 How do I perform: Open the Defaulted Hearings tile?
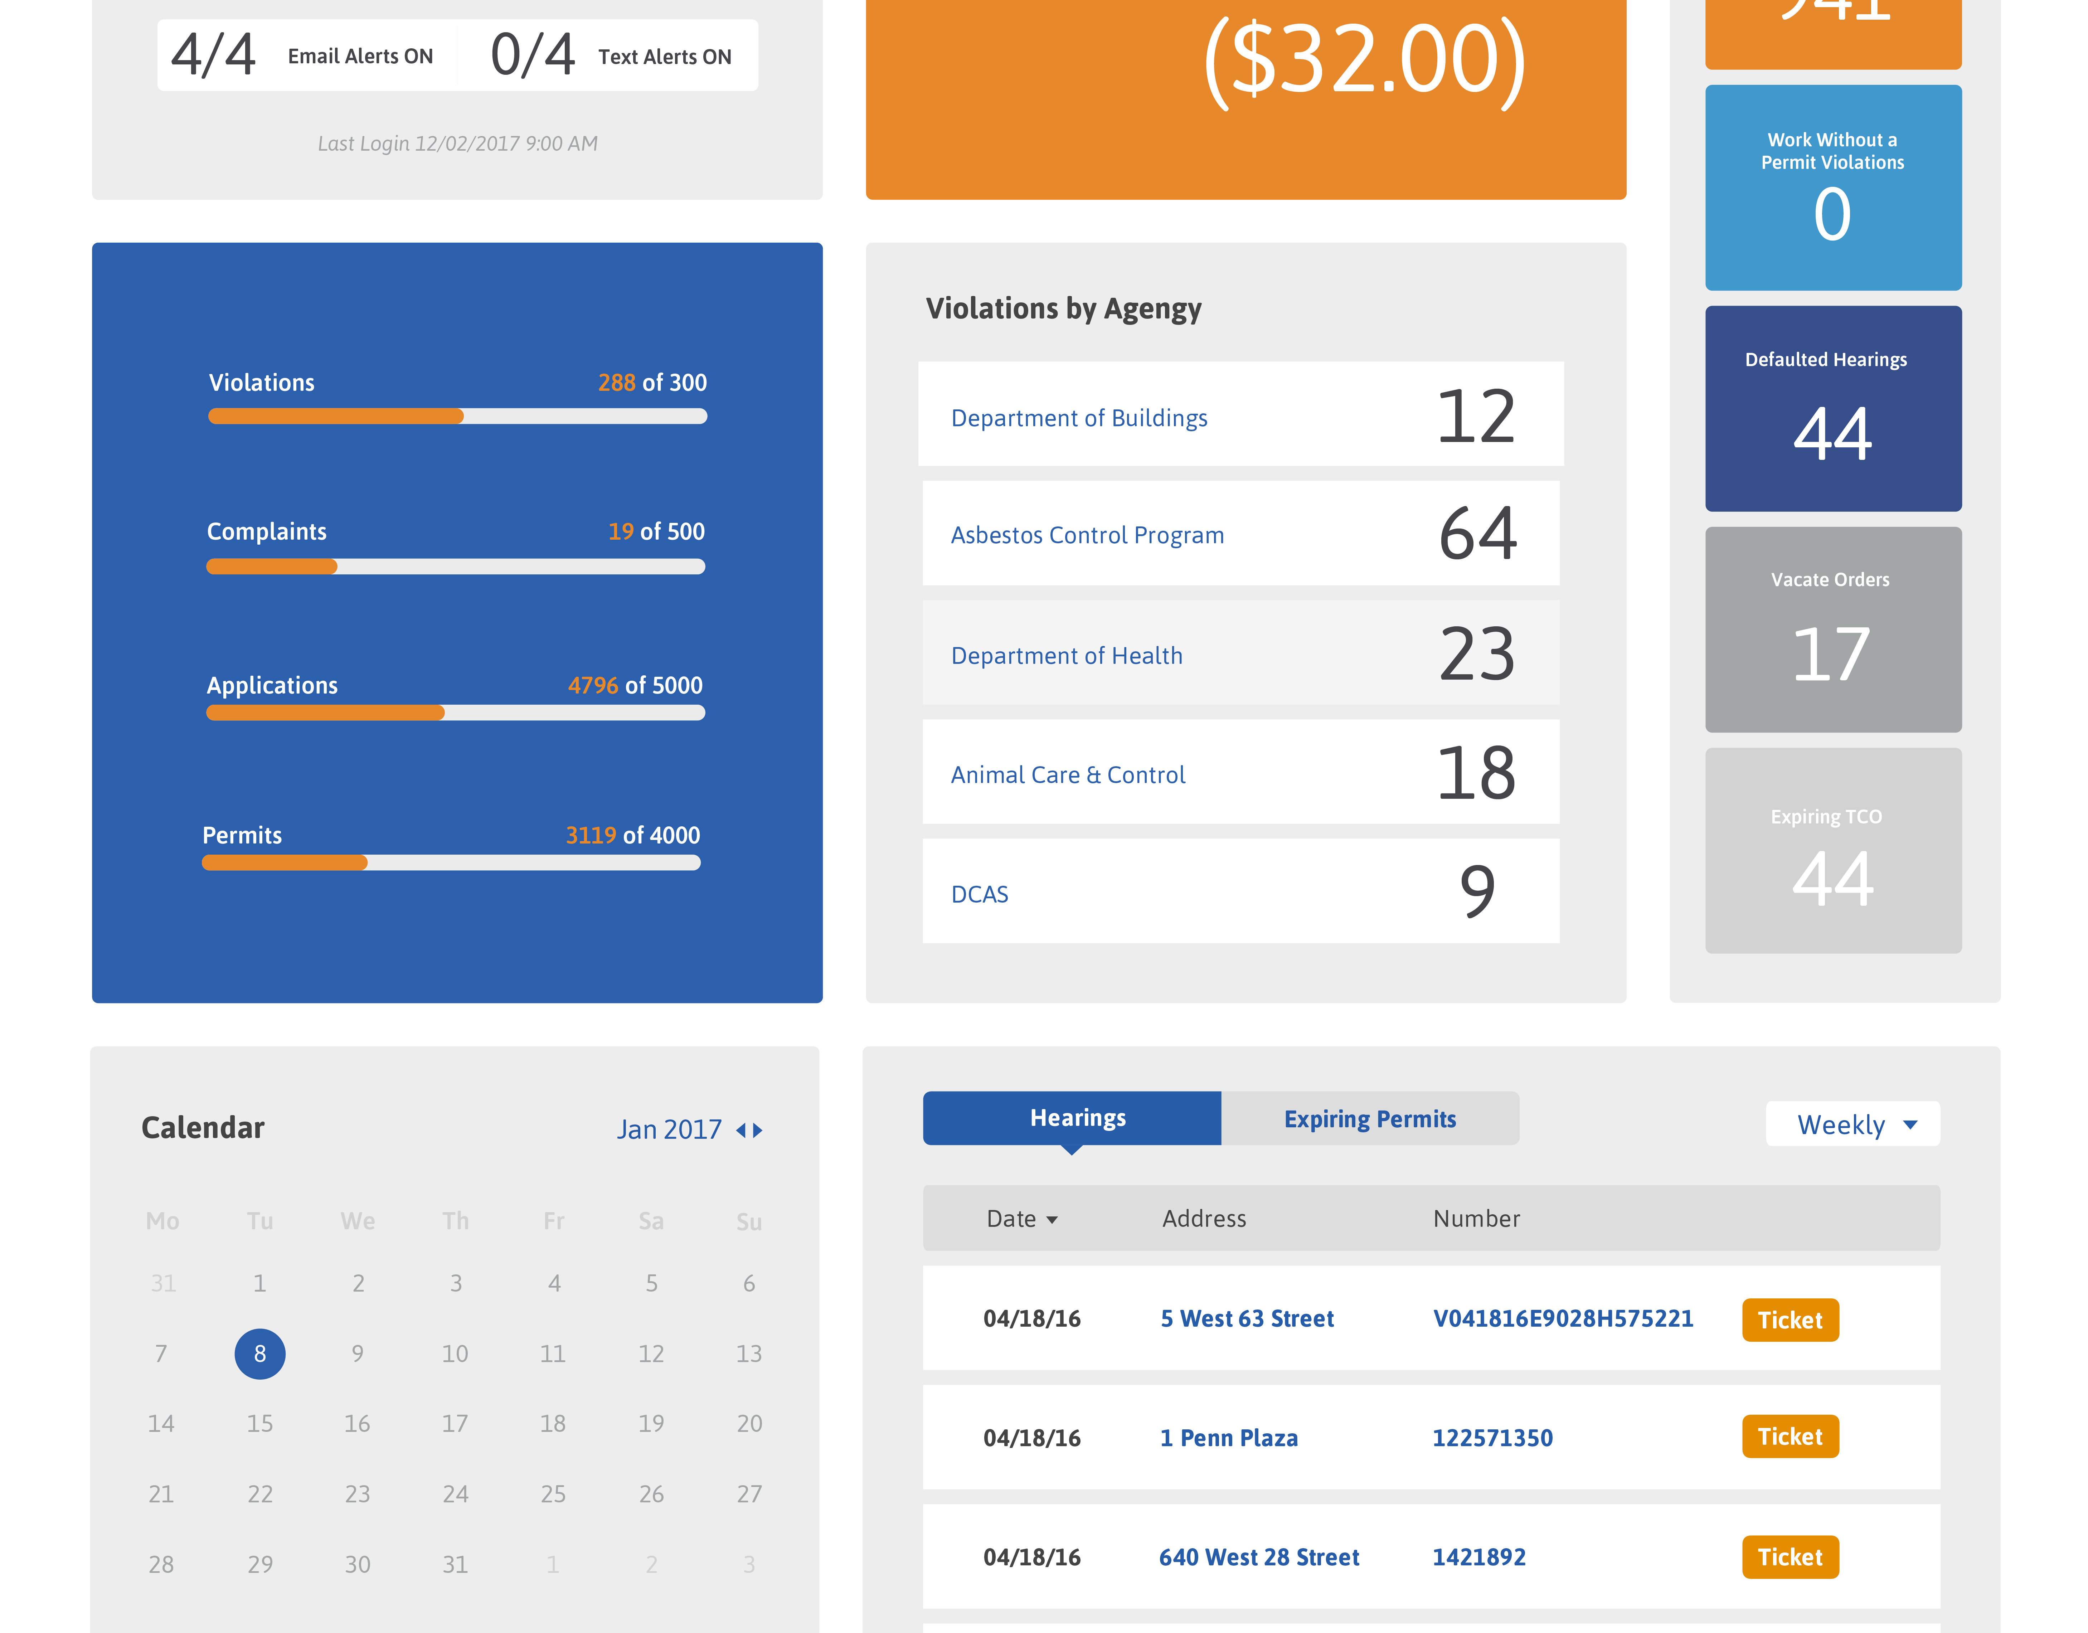pos(1833,408)
